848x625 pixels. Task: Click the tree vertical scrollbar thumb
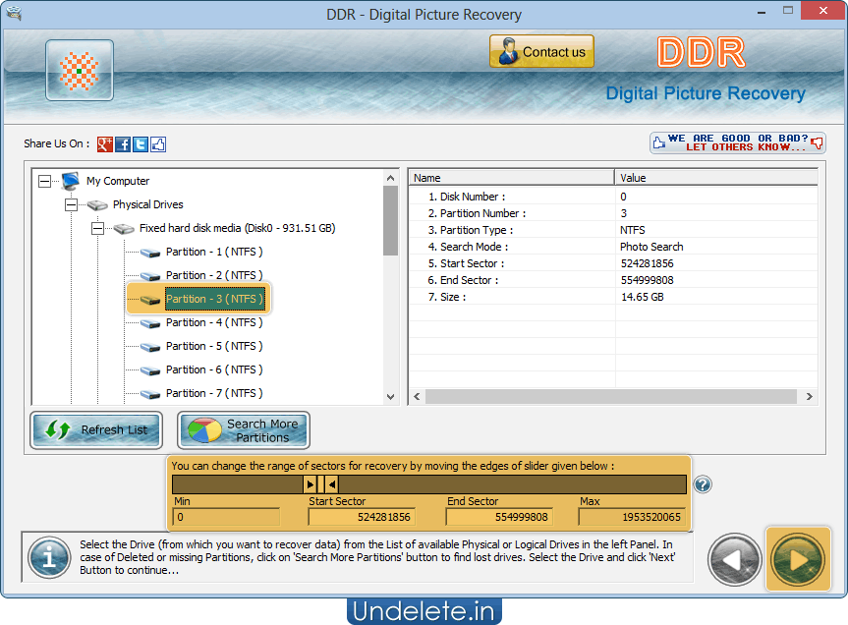tap(390, 220)
